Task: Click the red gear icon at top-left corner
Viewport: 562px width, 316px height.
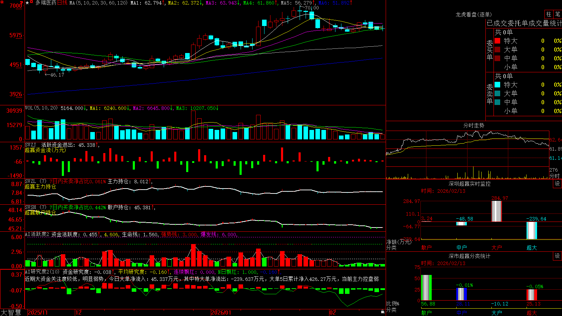Action: click(x=2, y=2)
